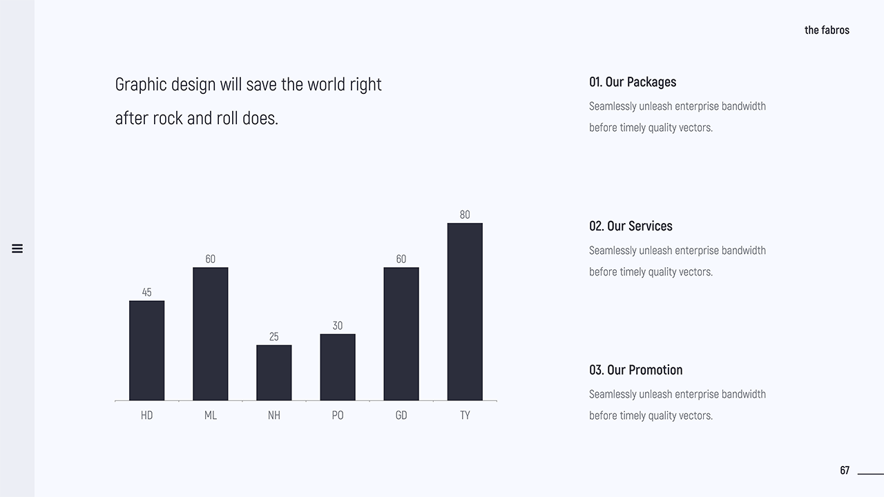Select the 01. Our Packages heading
Image resolution: width=884 pixels, height=497 pixels.
pos(632,82)
